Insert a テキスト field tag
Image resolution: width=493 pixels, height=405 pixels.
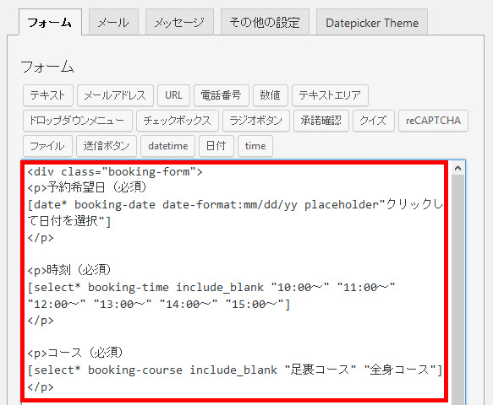coord(48,95)
